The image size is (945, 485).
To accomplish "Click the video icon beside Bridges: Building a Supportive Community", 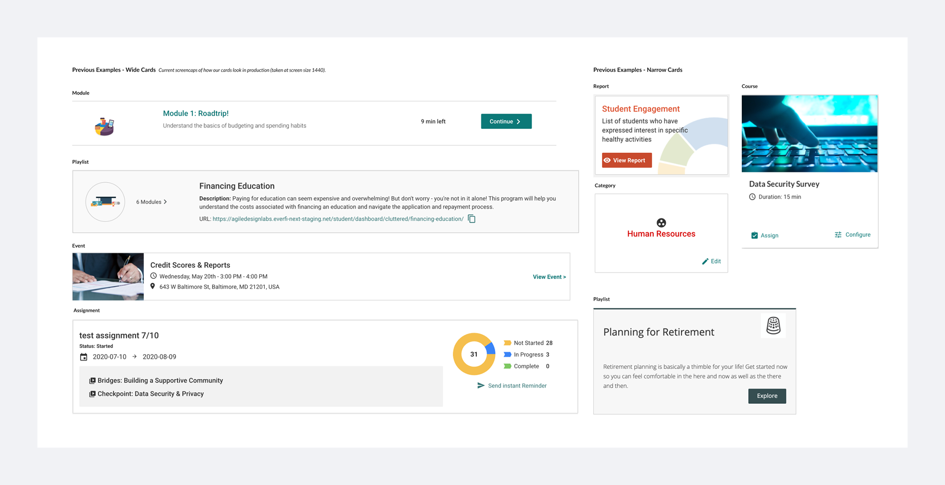I will pos(92,381).
